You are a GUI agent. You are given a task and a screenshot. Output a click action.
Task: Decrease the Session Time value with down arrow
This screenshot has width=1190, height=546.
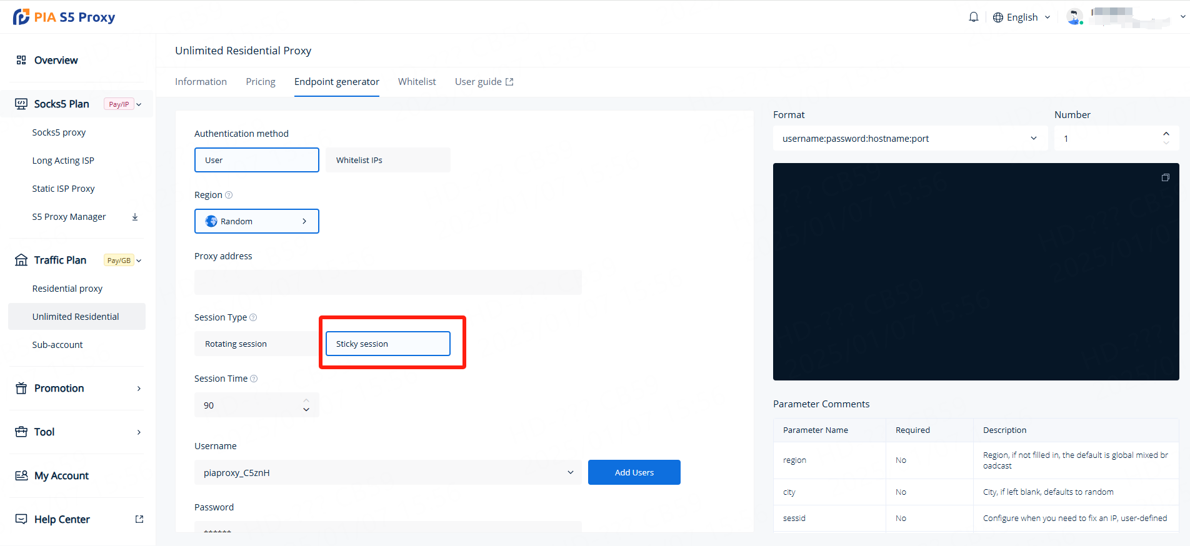coord(306,410)
